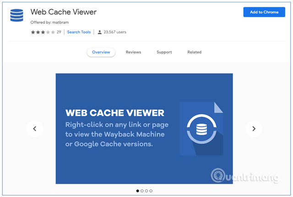Screen dimensions: 293x197
Task: Click the star rating icons
Action: click(x=43, y=32)
